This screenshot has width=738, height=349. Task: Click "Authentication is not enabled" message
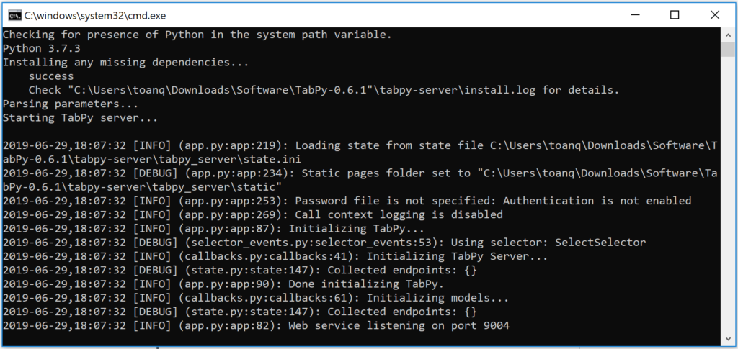[597, 201]
